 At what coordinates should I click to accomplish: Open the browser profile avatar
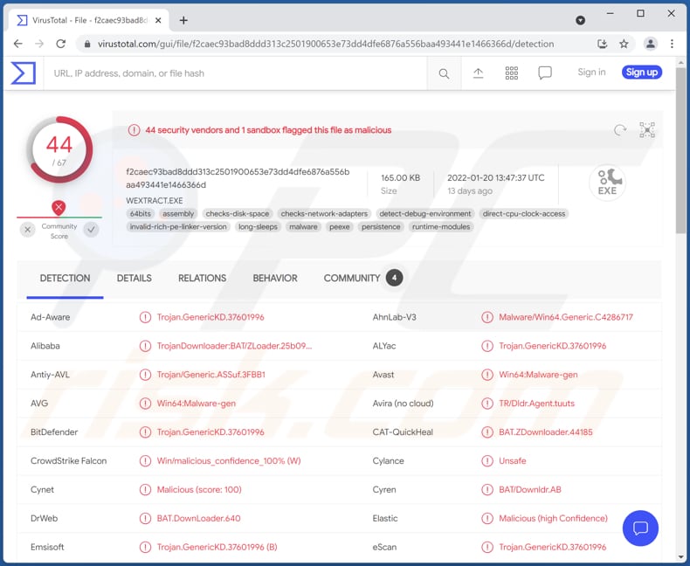coord(650,44)
